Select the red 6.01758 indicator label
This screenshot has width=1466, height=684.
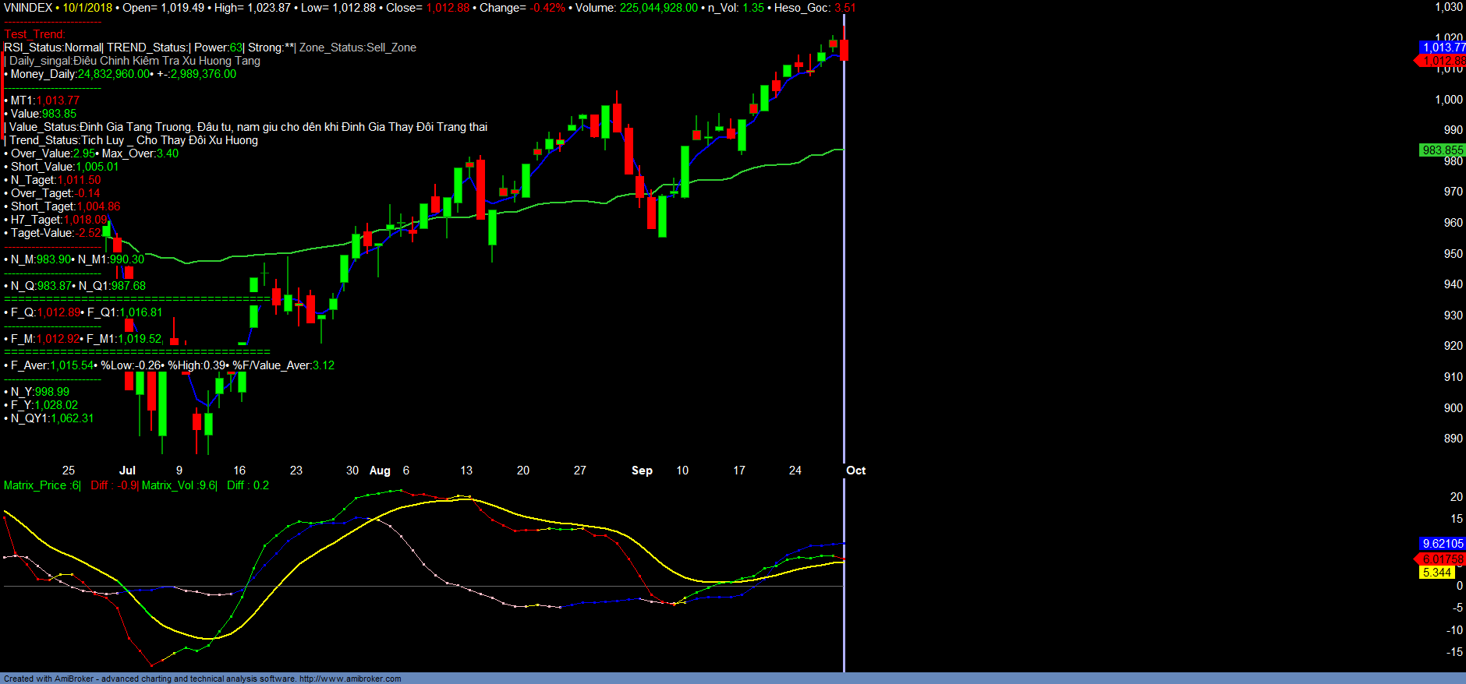tap(1443, 559)
